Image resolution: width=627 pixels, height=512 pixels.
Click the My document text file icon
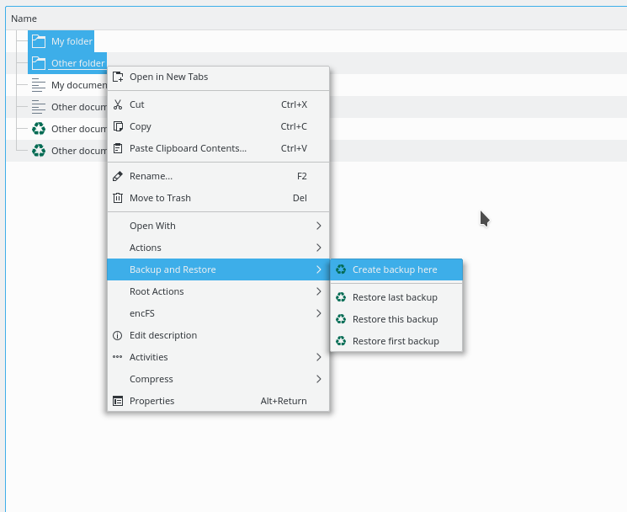(39, 85)
